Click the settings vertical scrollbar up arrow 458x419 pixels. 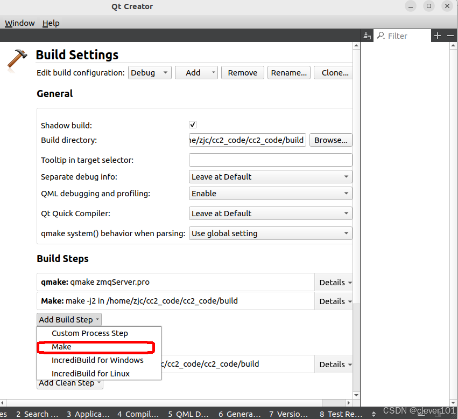click(356, 46)
